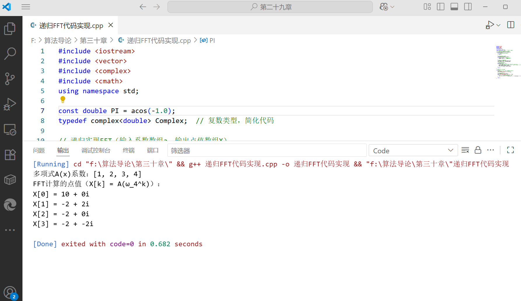This screenshot has width=521, height=301.
Task: Open the Code output channel dropdown
Action: 413,151
